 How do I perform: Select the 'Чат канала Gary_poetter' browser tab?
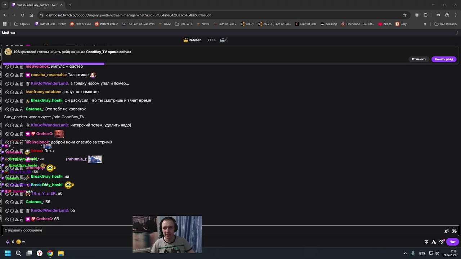point(37,5)
